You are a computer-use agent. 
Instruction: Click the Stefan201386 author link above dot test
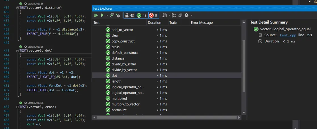click(35, 46)
